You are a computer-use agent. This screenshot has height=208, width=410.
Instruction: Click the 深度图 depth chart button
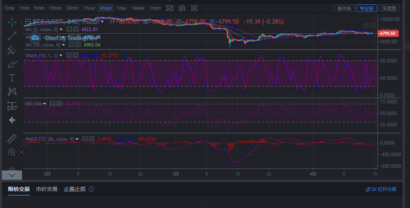[389, 8]
